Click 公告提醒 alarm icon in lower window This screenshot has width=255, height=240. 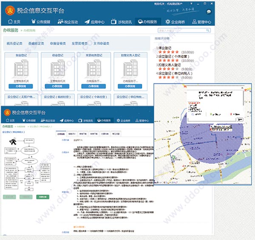click(x=24, y=120)
